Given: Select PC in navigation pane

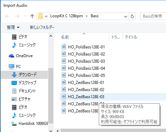Looking at the screenshot, I should click(x=15, y=67).
